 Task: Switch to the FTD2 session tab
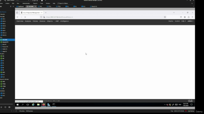point(58,6)
